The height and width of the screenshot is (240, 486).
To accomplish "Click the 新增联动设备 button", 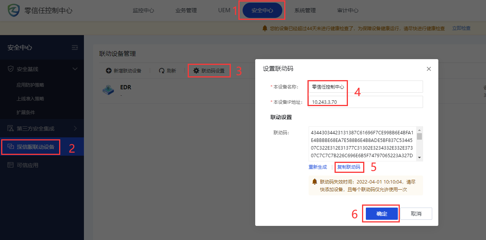I will [124, 71].
